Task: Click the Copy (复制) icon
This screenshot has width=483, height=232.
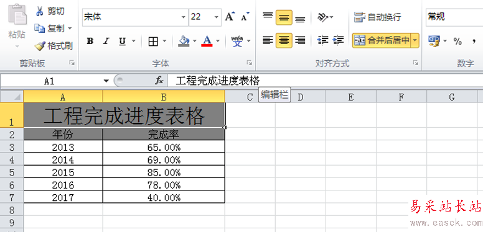Action: pyautogui.click(x=40, y=29)
